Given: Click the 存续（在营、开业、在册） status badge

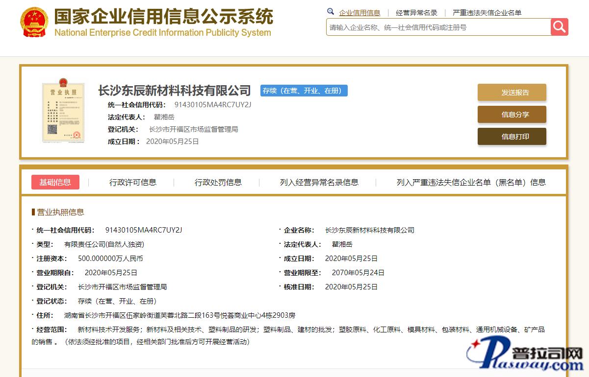Looking at the screenshot, I should coord(304,91).
